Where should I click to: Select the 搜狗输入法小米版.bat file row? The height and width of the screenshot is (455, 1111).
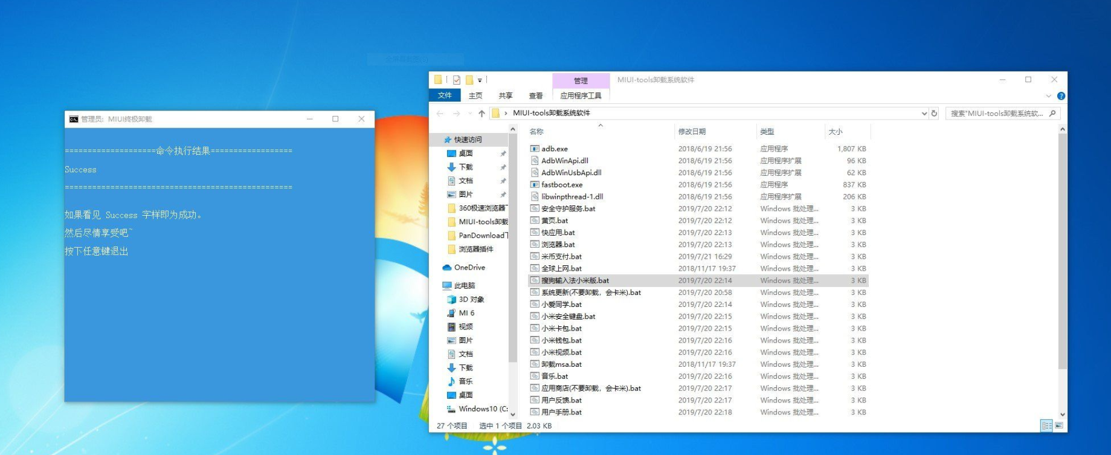click(698, 280)
